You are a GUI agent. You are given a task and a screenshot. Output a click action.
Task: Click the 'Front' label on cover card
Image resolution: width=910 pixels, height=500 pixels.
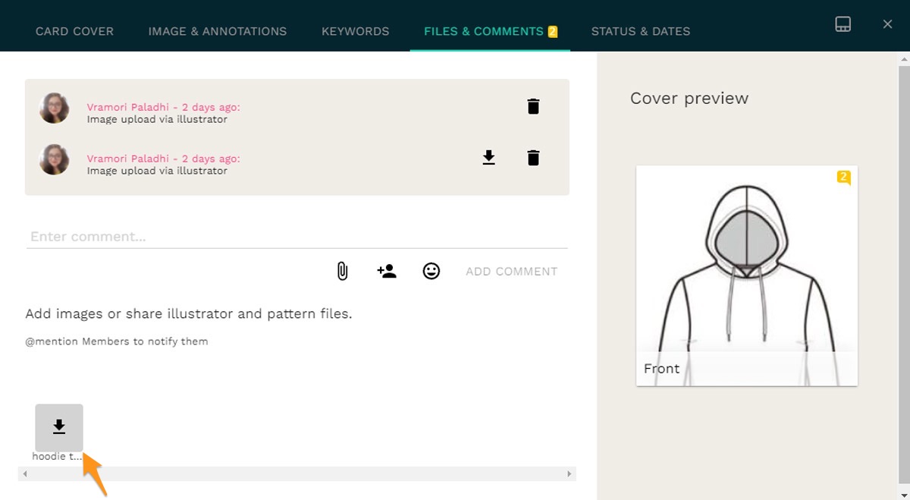click(x=661, y=369)
